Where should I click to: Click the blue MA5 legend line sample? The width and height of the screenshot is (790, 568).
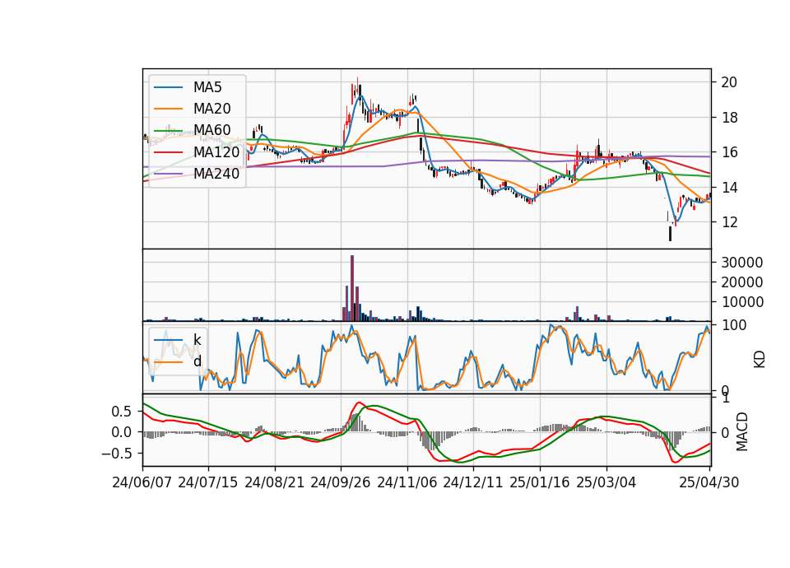point(168,88)
